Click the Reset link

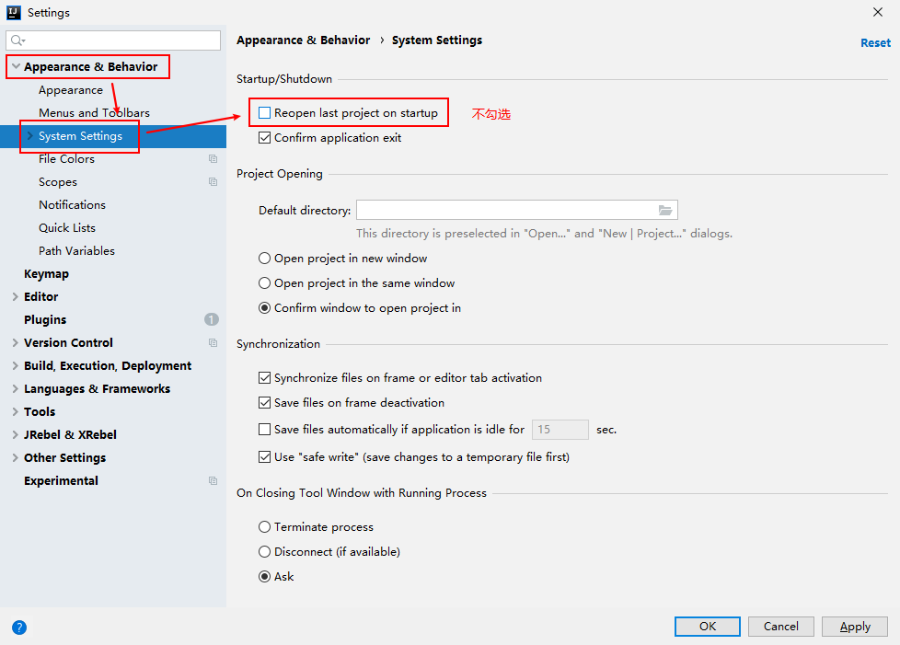pyautogui.click(x=875, y=43)
